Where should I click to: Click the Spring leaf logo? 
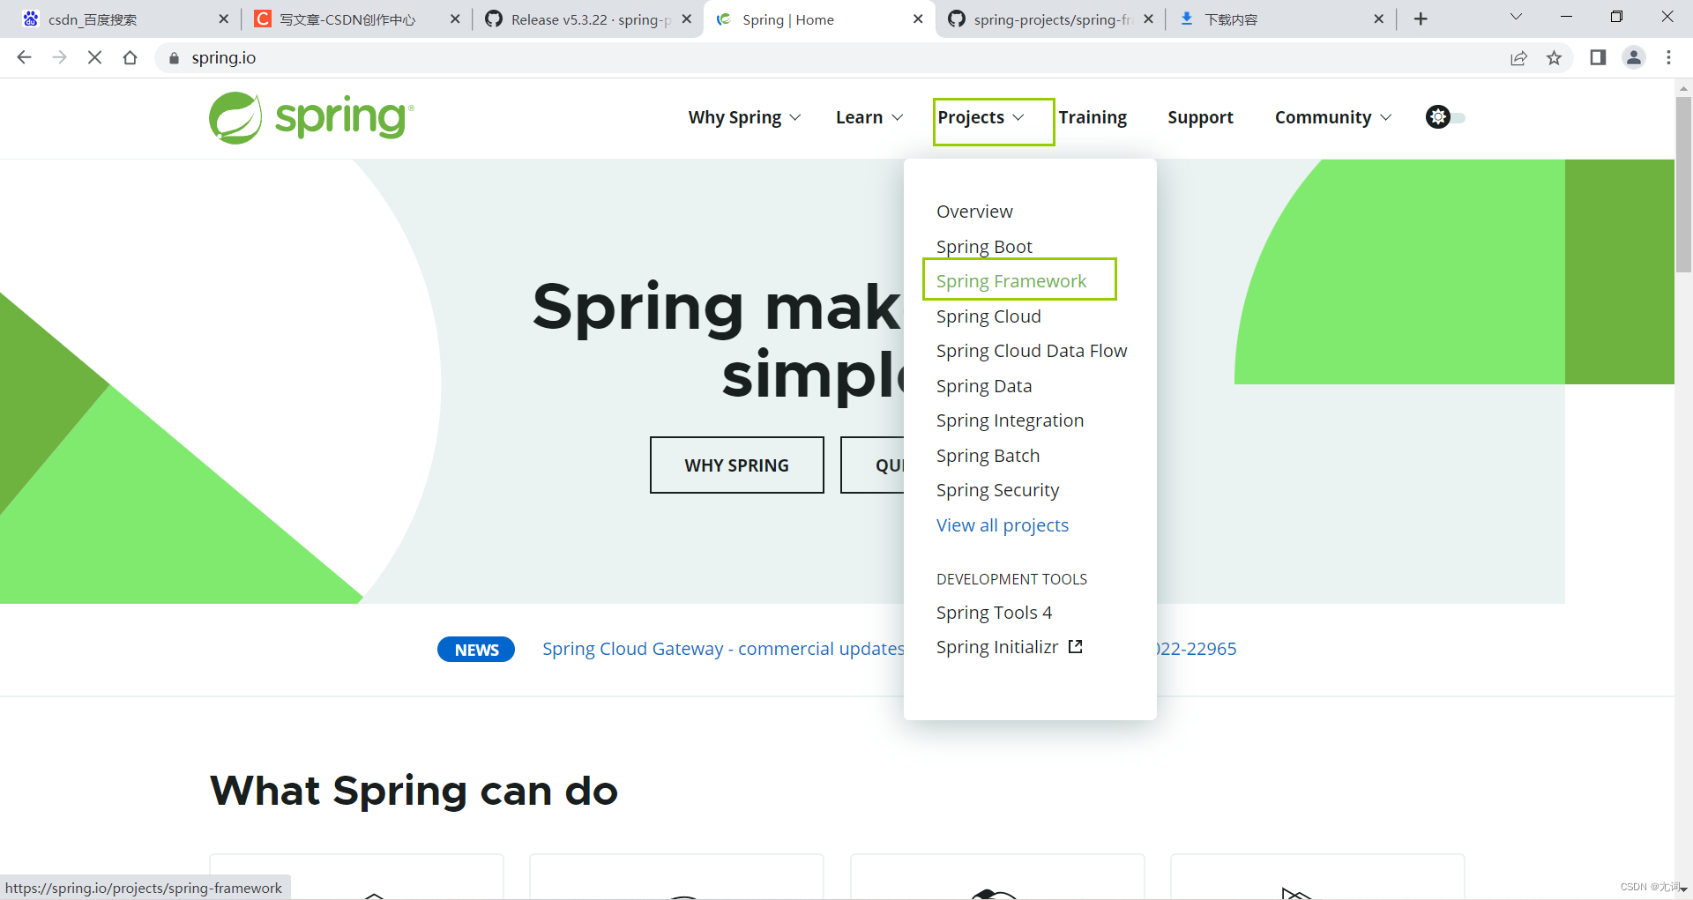click(x=235, y=117)
